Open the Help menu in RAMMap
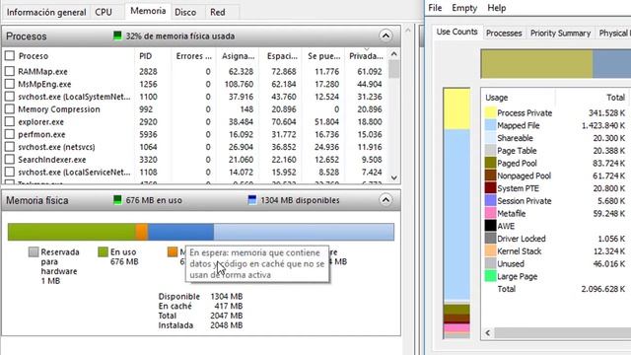The width and height of the screenshot is (631, 355). (497, 8)
